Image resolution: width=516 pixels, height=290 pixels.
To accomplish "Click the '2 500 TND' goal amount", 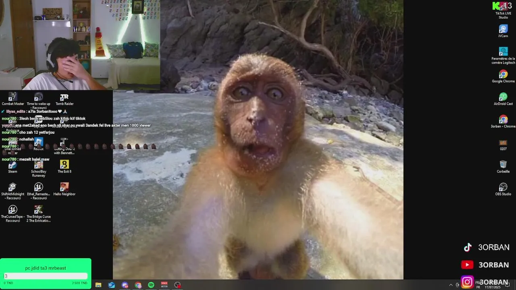I will (x=79, y=283).
